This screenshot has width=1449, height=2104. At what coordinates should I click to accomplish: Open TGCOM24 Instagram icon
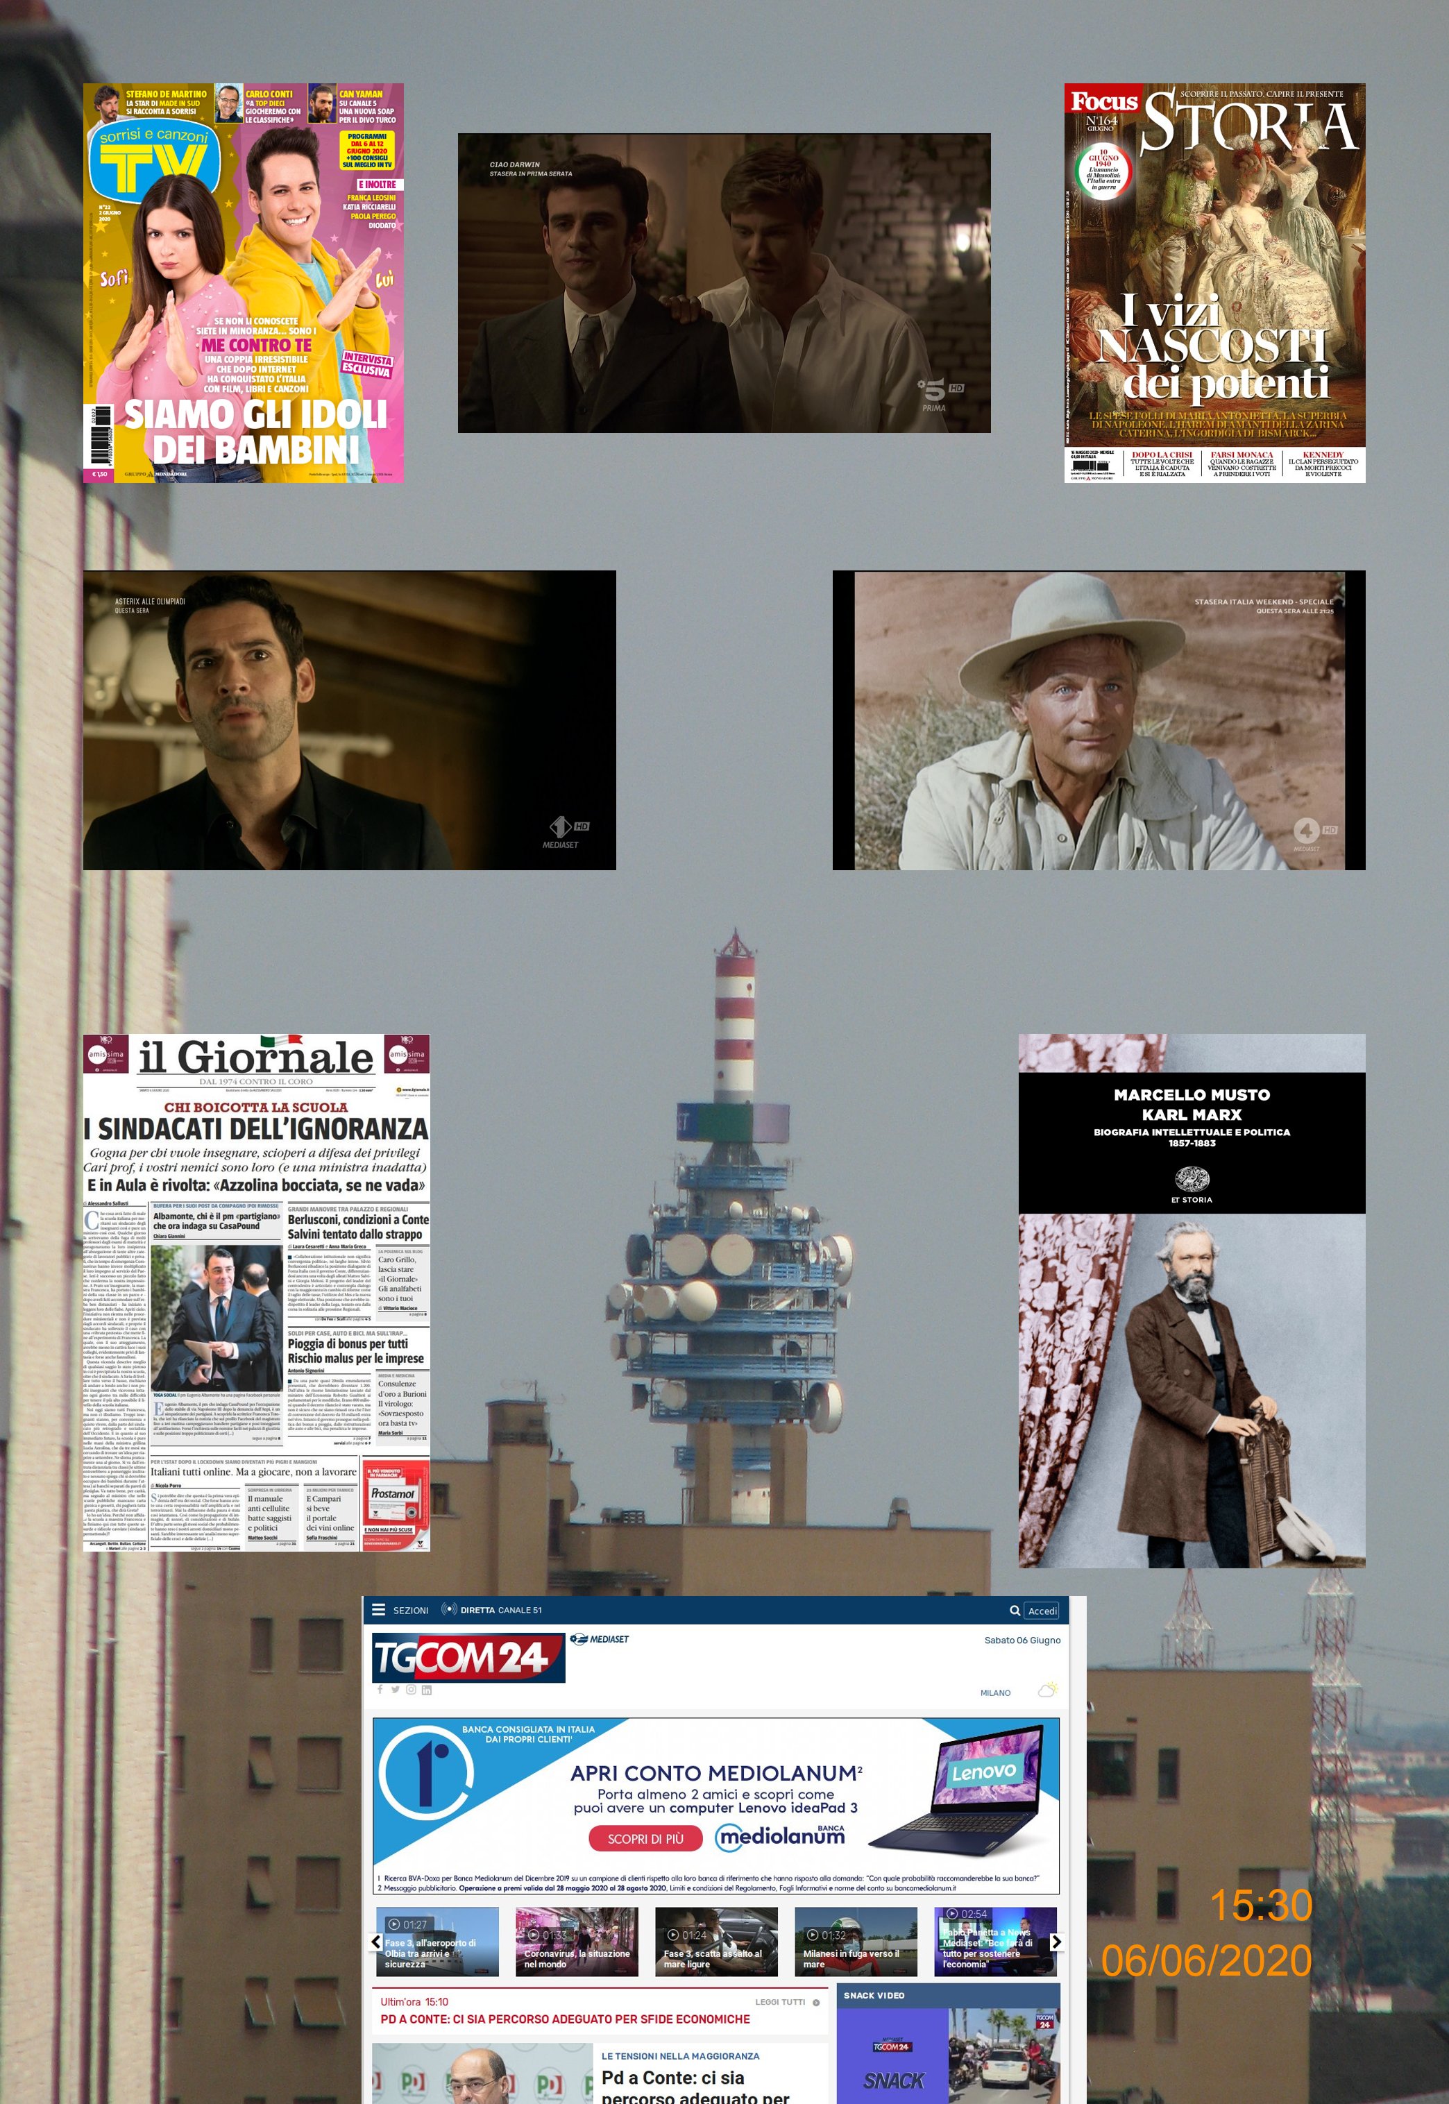click(410, 1689)
